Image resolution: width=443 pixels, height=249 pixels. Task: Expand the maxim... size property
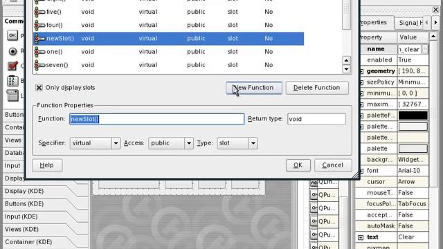[361, 104]
